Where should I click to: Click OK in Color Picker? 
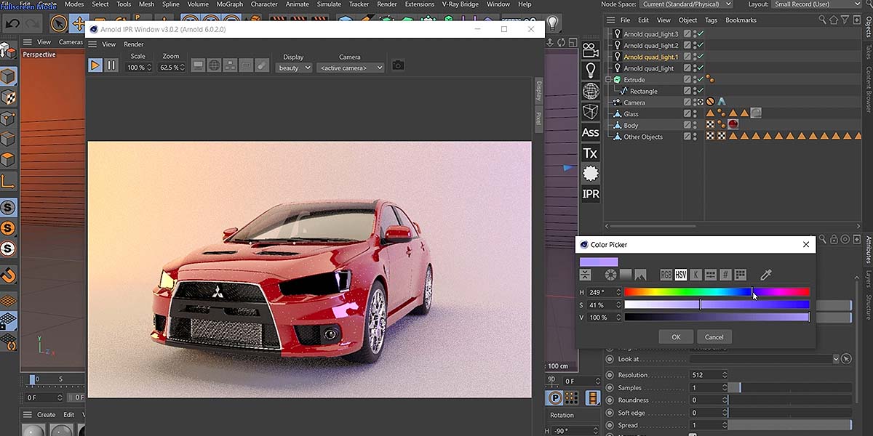676,336
